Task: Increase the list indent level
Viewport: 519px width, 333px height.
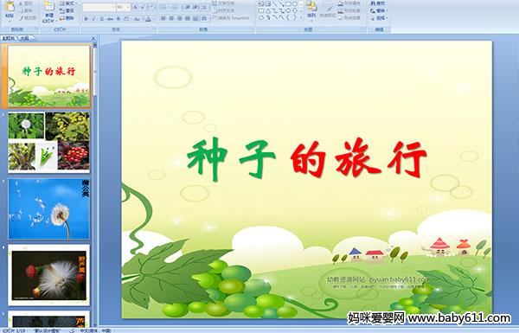Action: pyautogui.click(x=195, y=7)
